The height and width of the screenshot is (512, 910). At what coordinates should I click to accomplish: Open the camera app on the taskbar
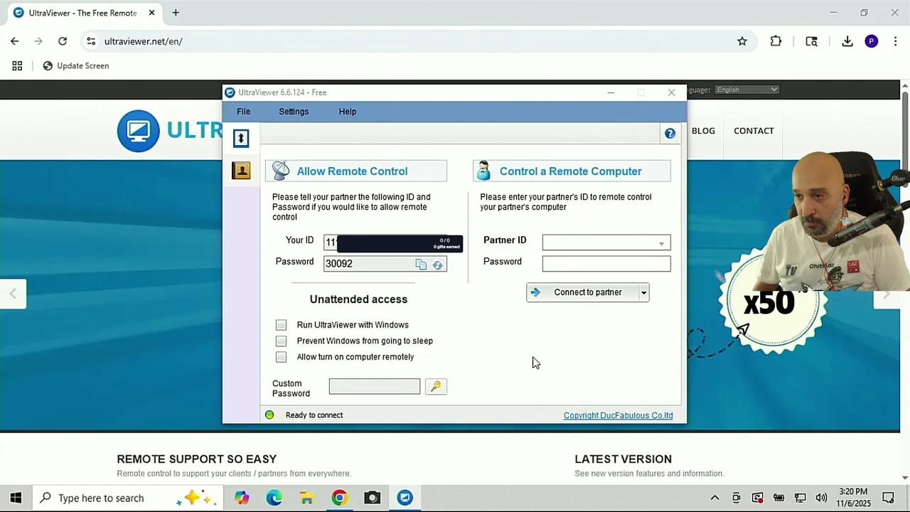pyautogui.click(x=372, y=498)
